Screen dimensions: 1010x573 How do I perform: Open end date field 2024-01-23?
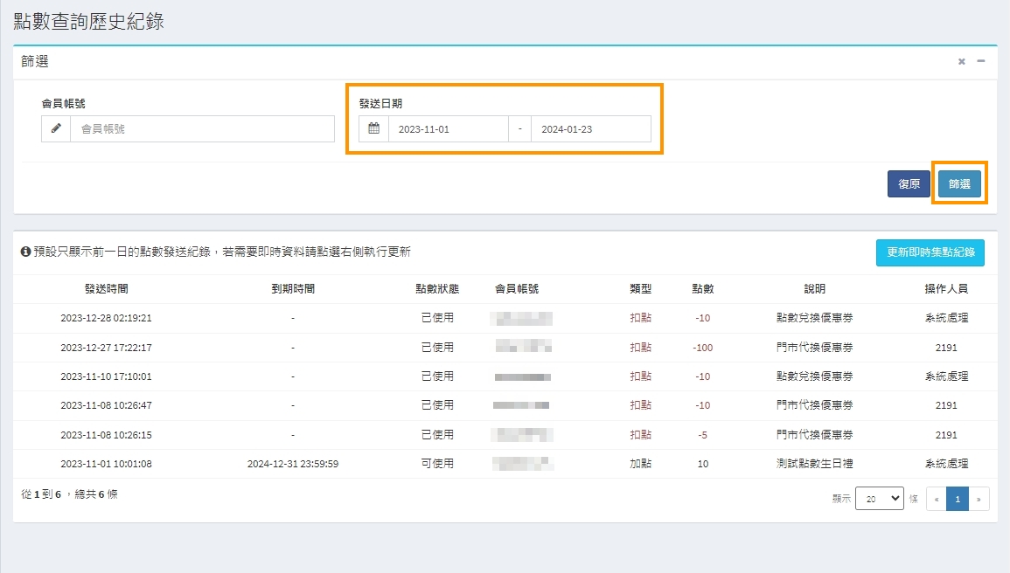[590, 128]
